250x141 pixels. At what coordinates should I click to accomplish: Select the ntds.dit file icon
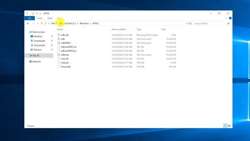(x=59, y=59)
